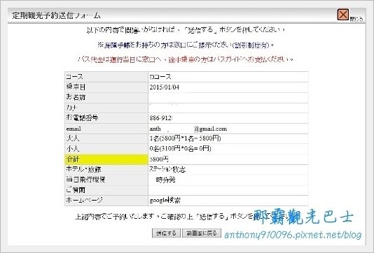The height and width of the screenshot is (253, 374).
Task: Click the Dコース course value
Action: 160,77
